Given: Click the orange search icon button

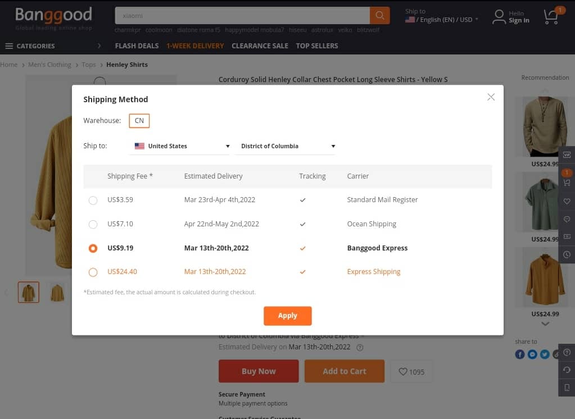Looking at the screenshot, I should [379, 15].
